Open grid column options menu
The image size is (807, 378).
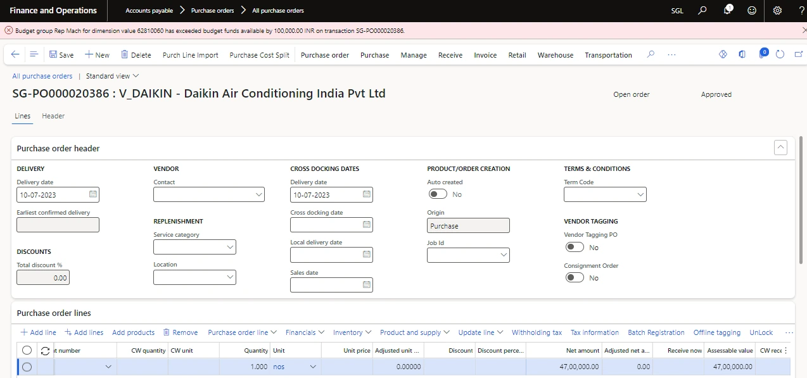pyautogui.click(x=785, y=350)
